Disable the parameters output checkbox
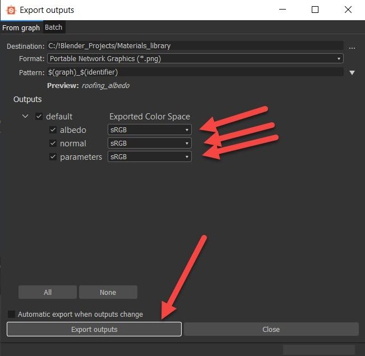 point(53,157)
